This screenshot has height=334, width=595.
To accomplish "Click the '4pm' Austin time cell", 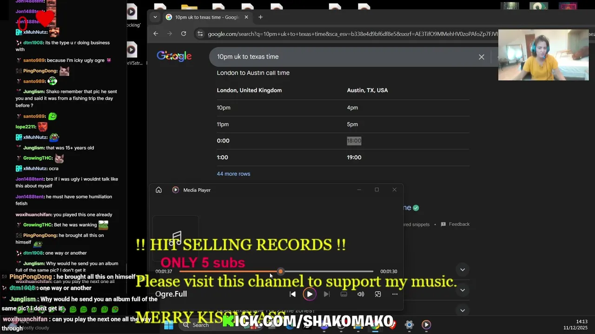I will click(352, 108).
